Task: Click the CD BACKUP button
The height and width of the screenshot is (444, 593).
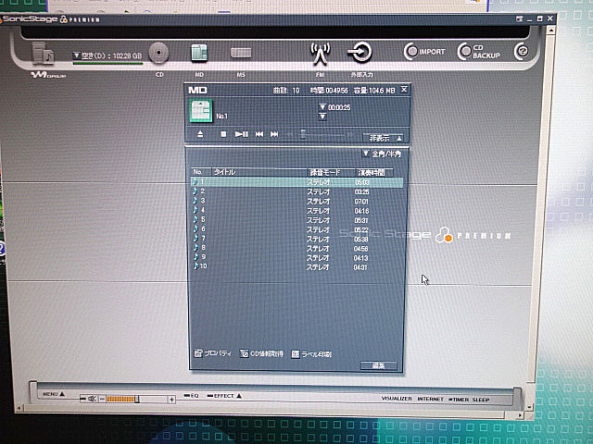Action: [x=479, y=52]
